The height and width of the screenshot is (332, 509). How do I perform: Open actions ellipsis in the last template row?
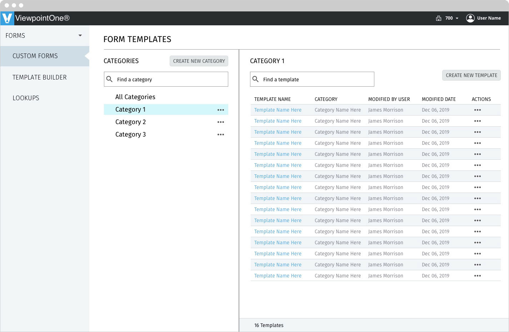[x=478, y=276]
